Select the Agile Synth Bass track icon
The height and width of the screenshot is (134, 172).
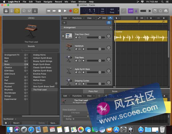pos(69,71)
